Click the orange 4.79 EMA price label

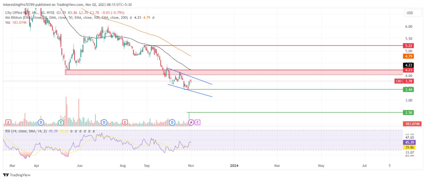coord(409,57)
